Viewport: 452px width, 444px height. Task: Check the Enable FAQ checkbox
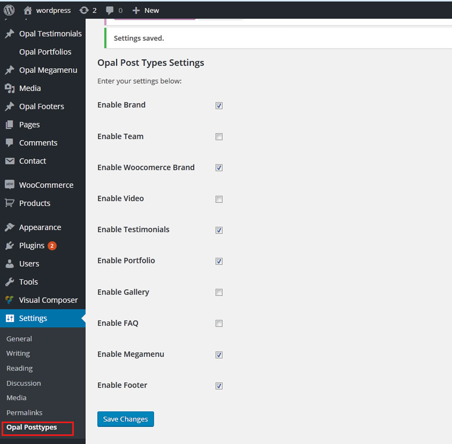(x=219, y=323)
